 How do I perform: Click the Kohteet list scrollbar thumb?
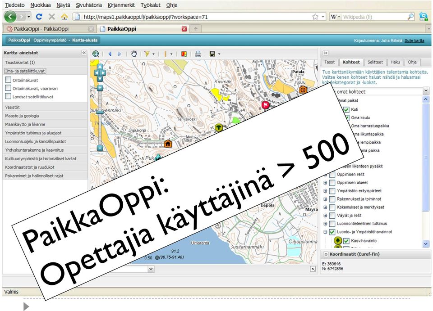pos(425,157)
